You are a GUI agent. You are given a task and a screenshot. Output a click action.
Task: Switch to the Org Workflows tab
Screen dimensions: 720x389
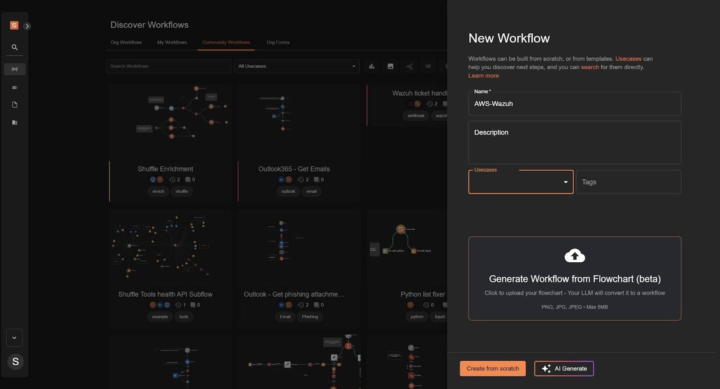[x=126, y=42]
